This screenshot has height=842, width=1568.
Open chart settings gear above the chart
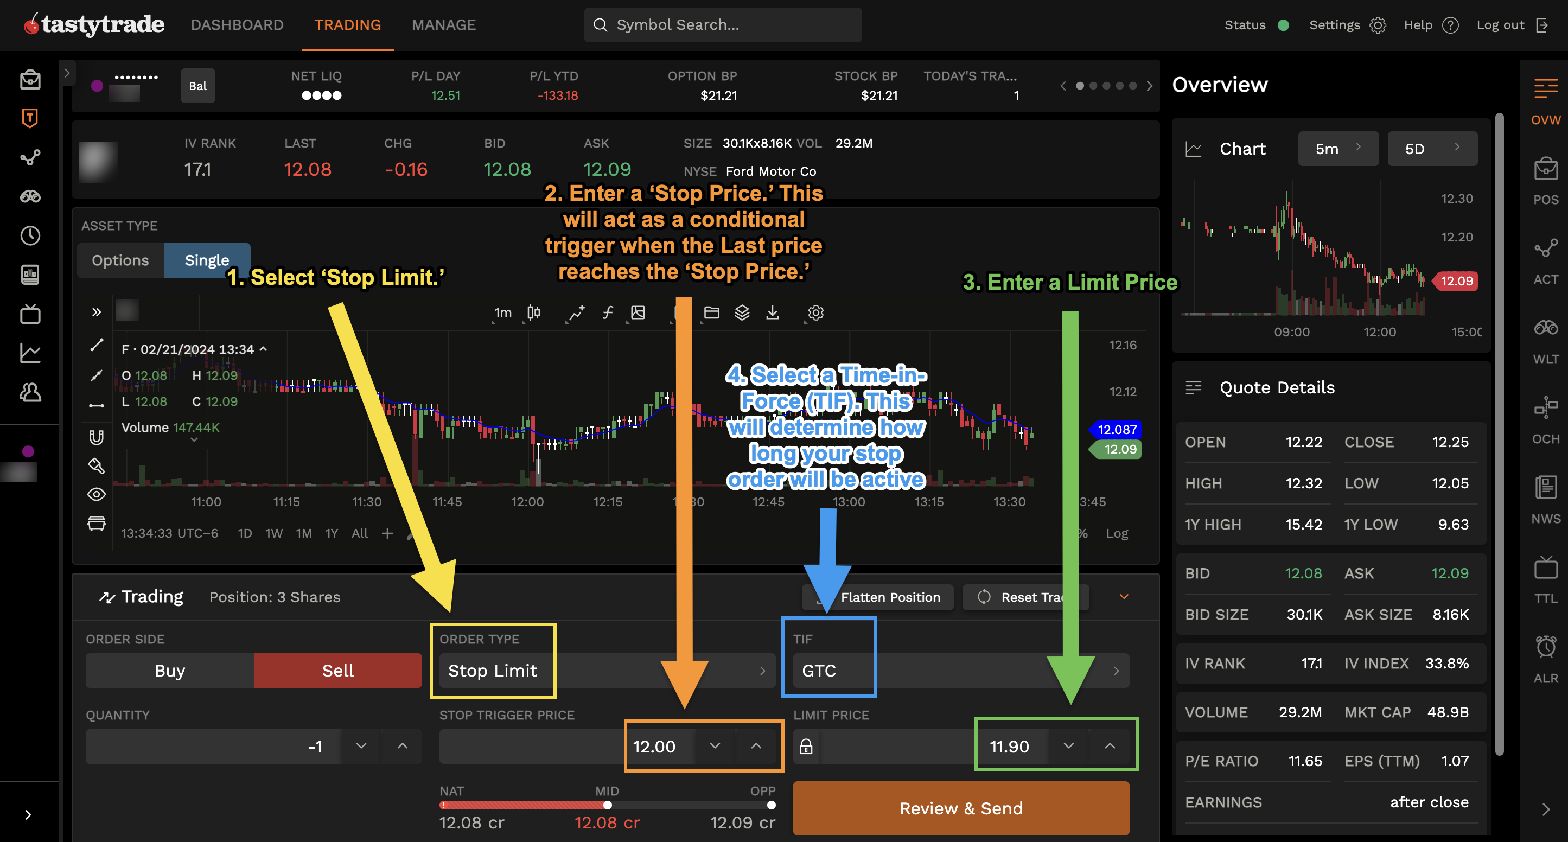click(x=814, y=312)
